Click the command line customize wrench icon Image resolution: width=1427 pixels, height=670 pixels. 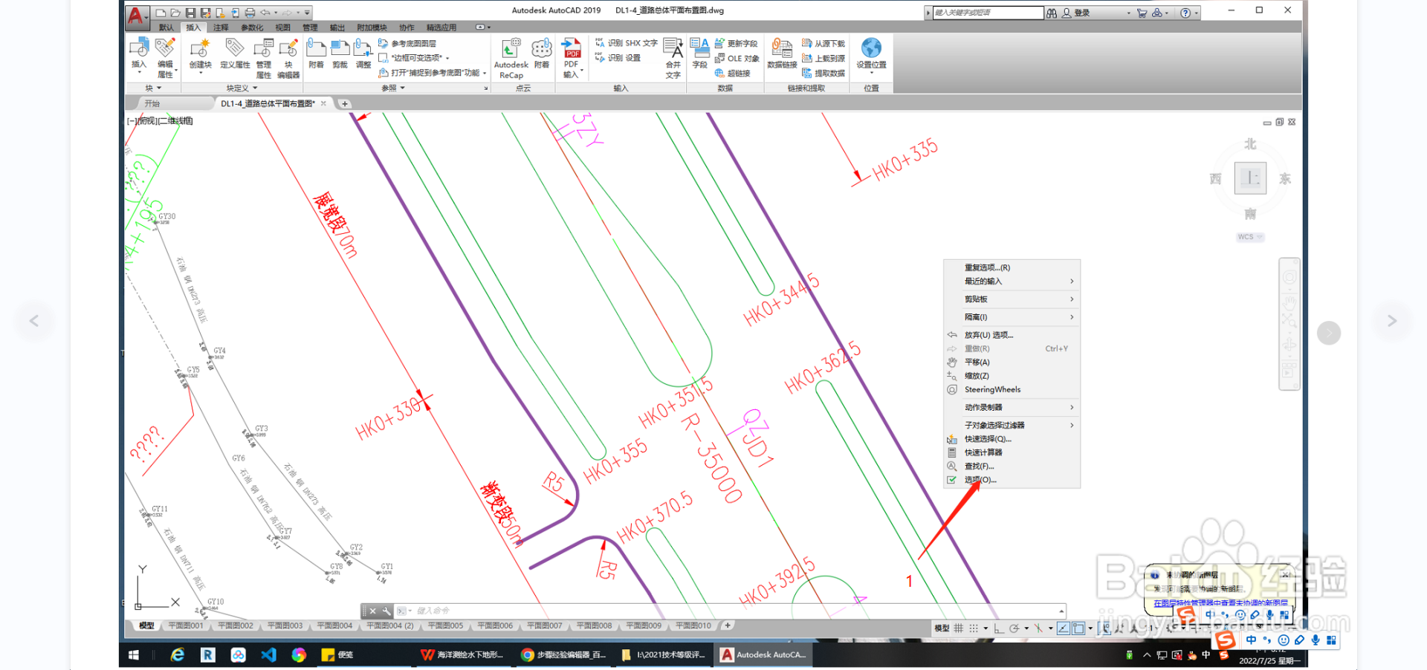[x=386, y=611]
